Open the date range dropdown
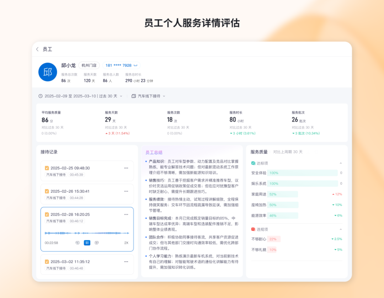Image resolution: width=384 pixels, height=298 pixels. 81,96
